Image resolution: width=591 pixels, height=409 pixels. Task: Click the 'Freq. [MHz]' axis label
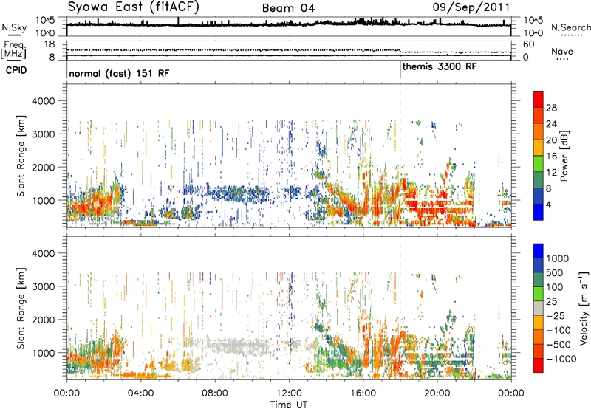pos(14,50)
